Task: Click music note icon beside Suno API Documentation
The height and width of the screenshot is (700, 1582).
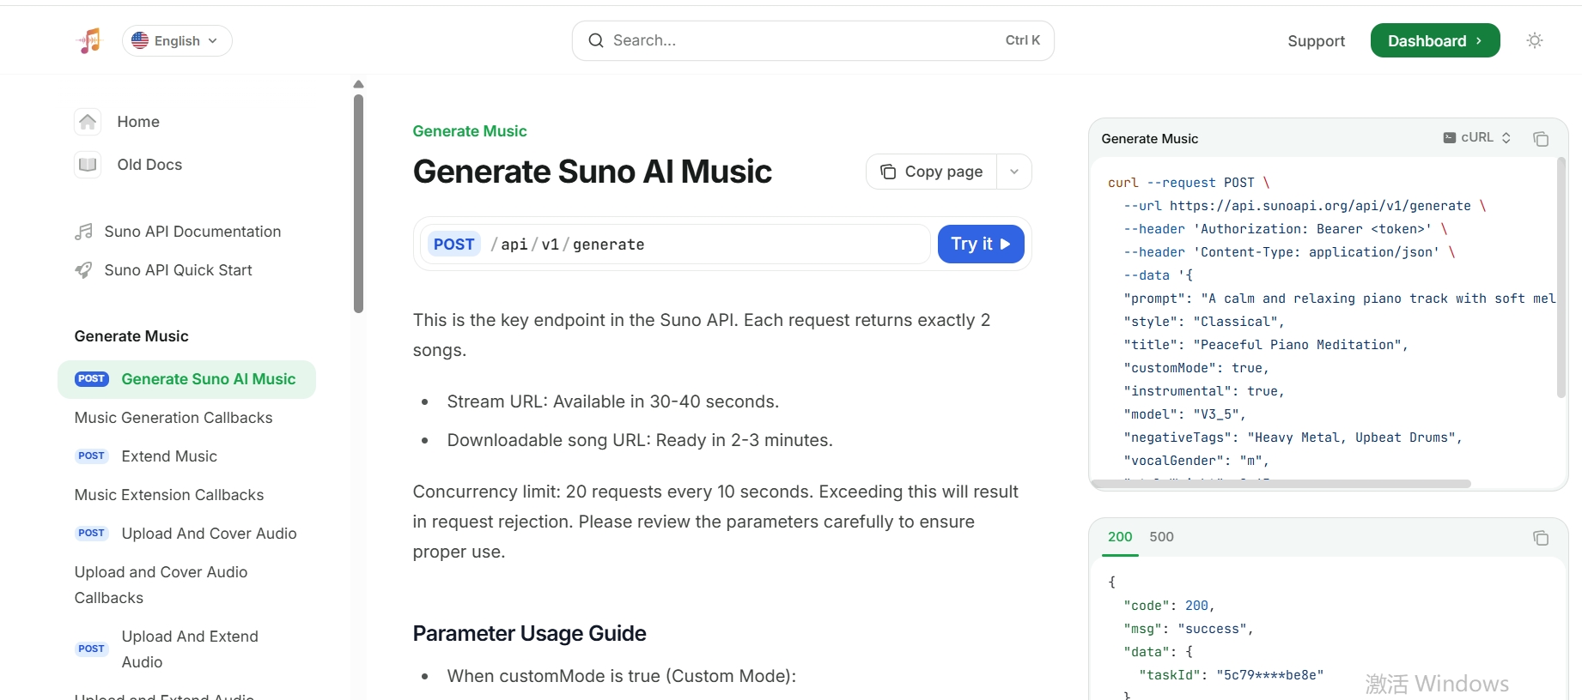Action: [x=83, y=232]
